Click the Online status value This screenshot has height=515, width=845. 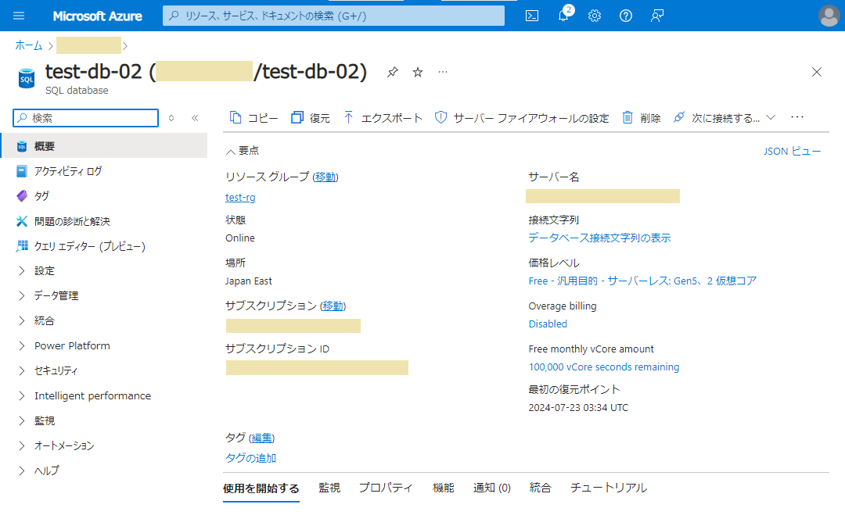[240, 238]
